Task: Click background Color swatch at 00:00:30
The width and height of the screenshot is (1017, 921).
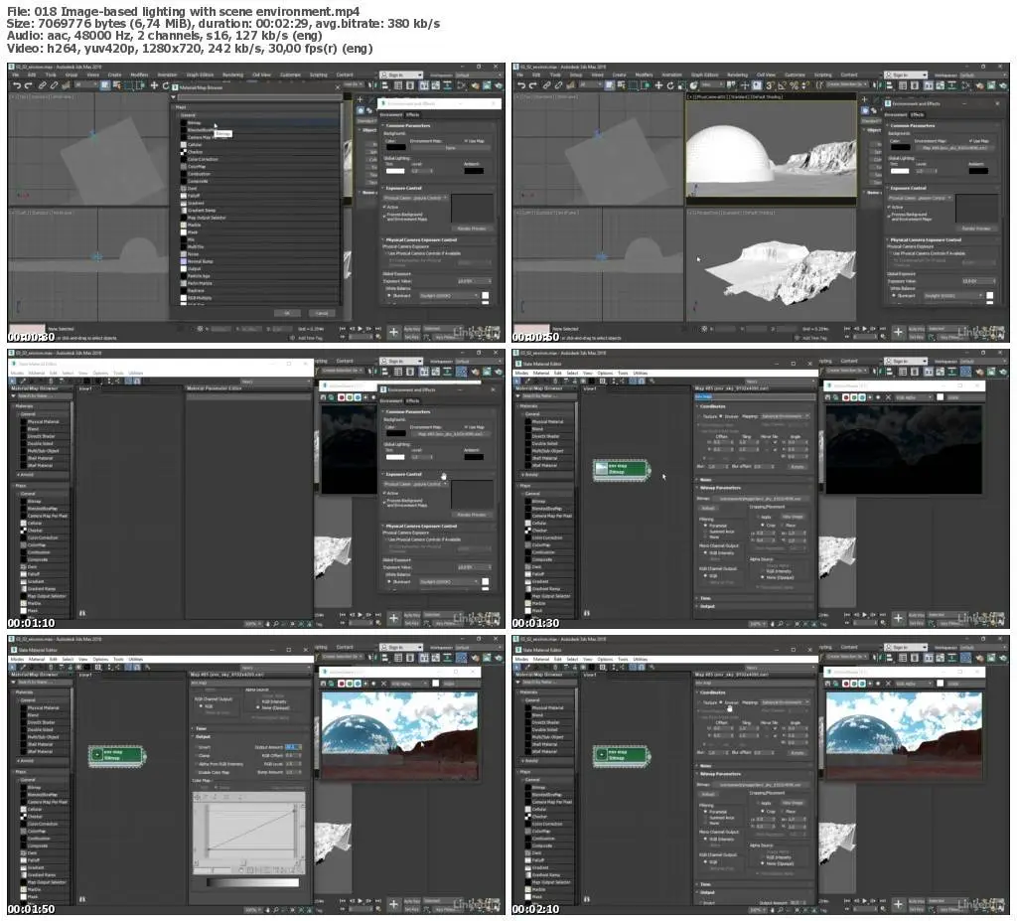Action: pos(395,147)
